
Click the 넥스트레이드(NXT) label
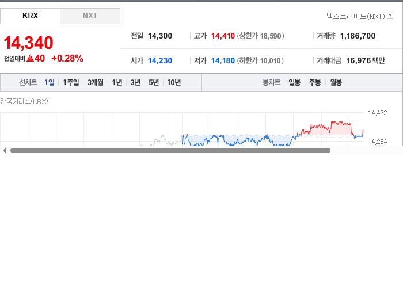356,16
